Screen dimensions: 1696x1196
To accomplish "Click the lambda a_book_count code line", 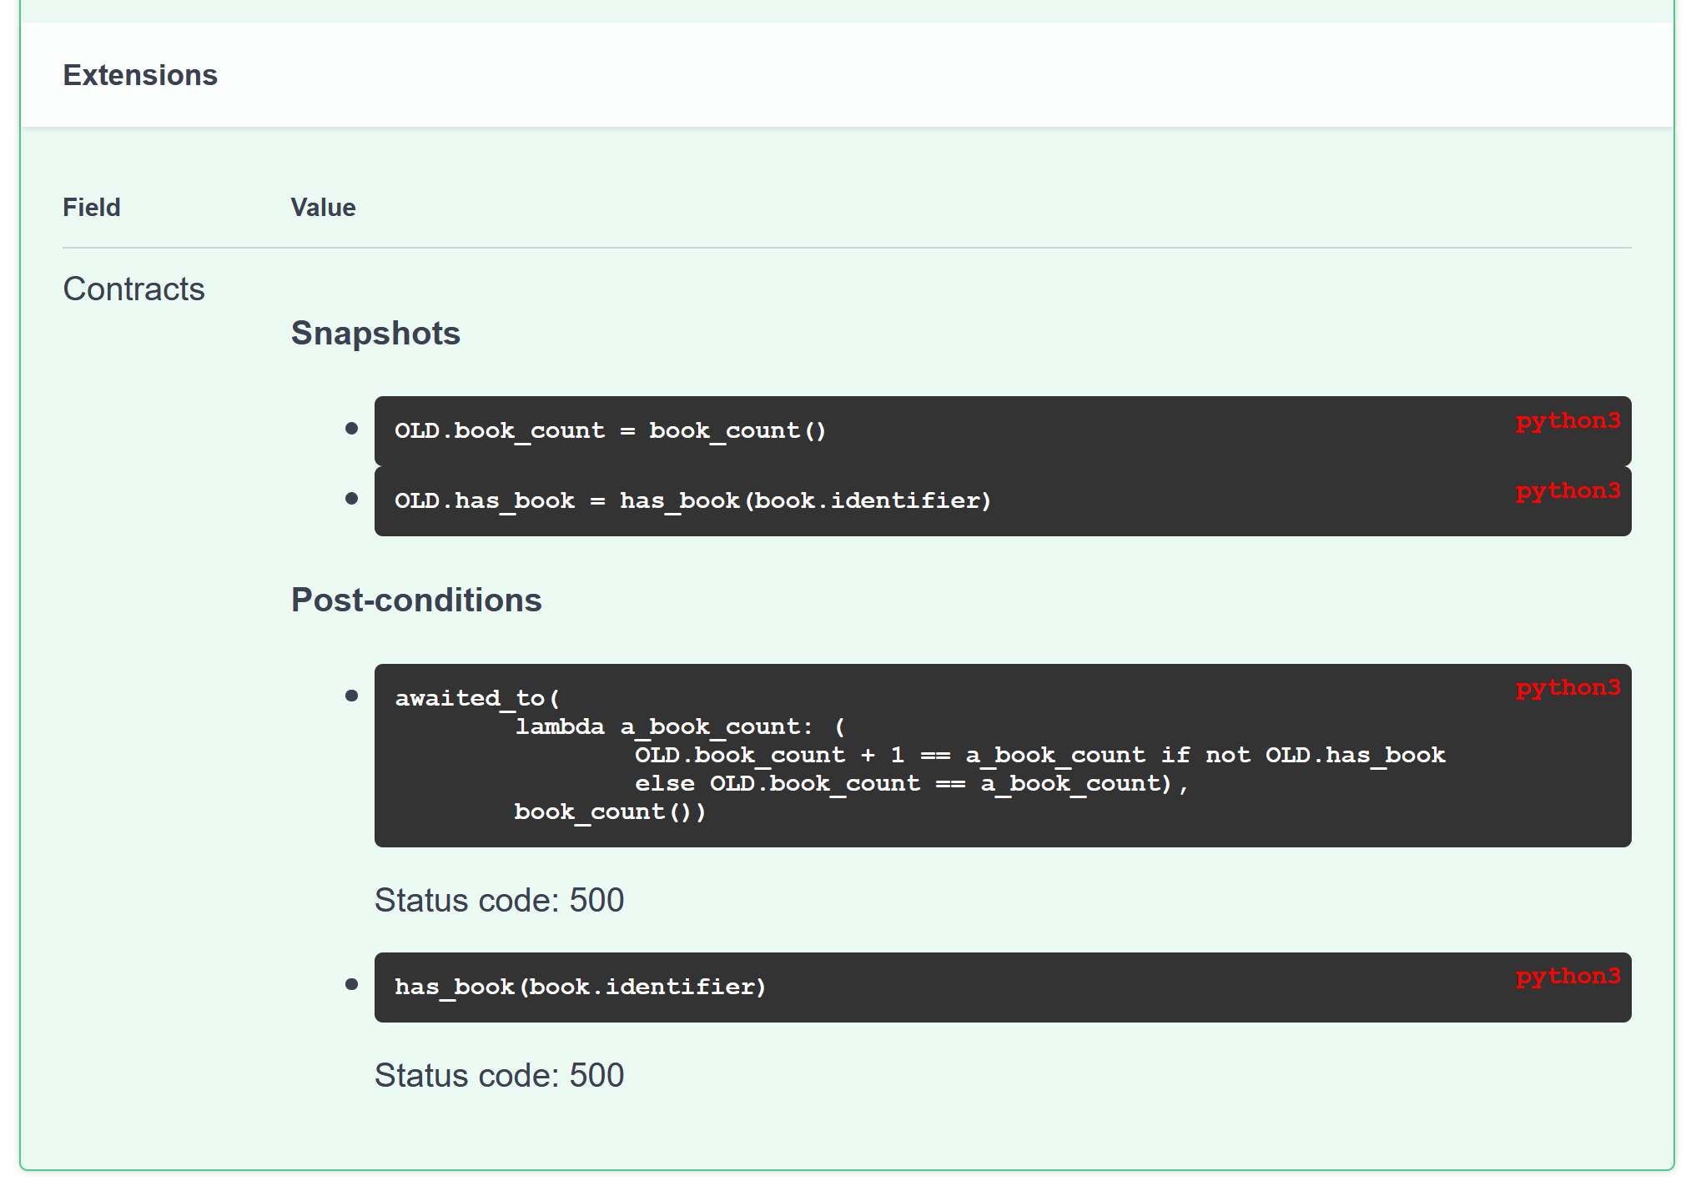I will pyautogui.click(x=679, y=726).
